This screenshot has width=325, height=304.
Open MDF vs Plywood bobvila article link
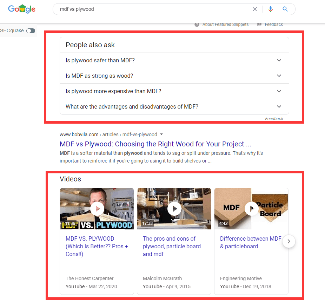click(x=155, y=144)
